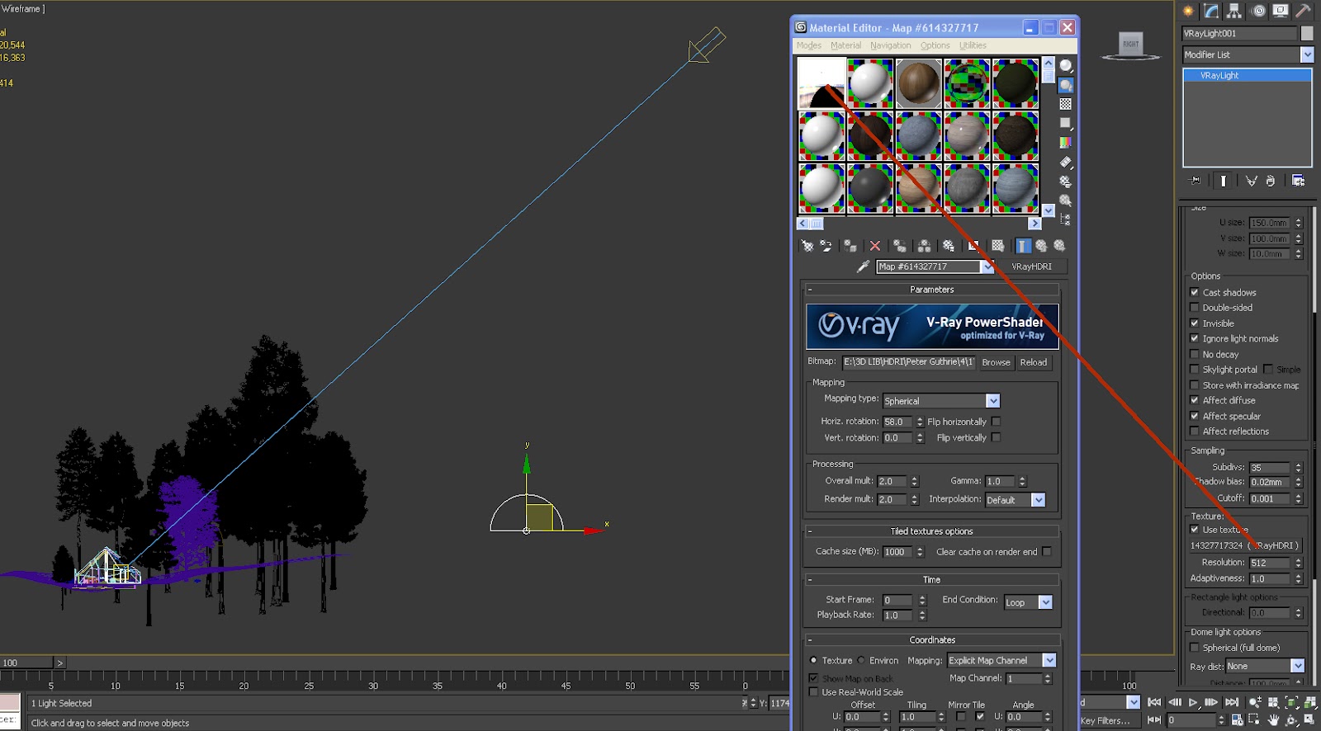Open the Navigation menu

(x=891, y=45)
